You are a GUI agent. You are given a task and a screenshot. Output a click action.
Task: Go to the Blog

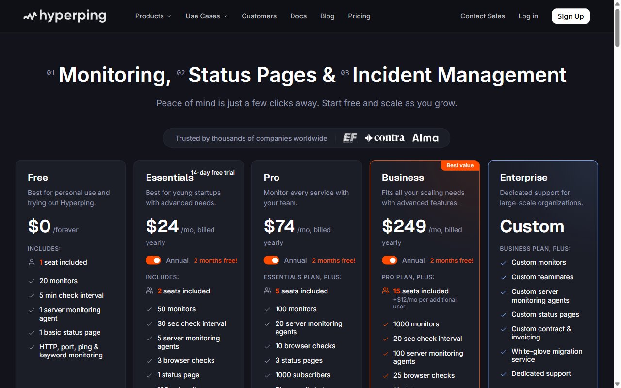click(327, 16)
